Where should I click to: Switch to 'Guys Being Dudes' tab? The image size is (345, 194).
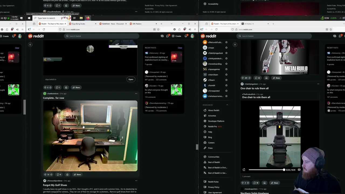click(x=82, y=24)
